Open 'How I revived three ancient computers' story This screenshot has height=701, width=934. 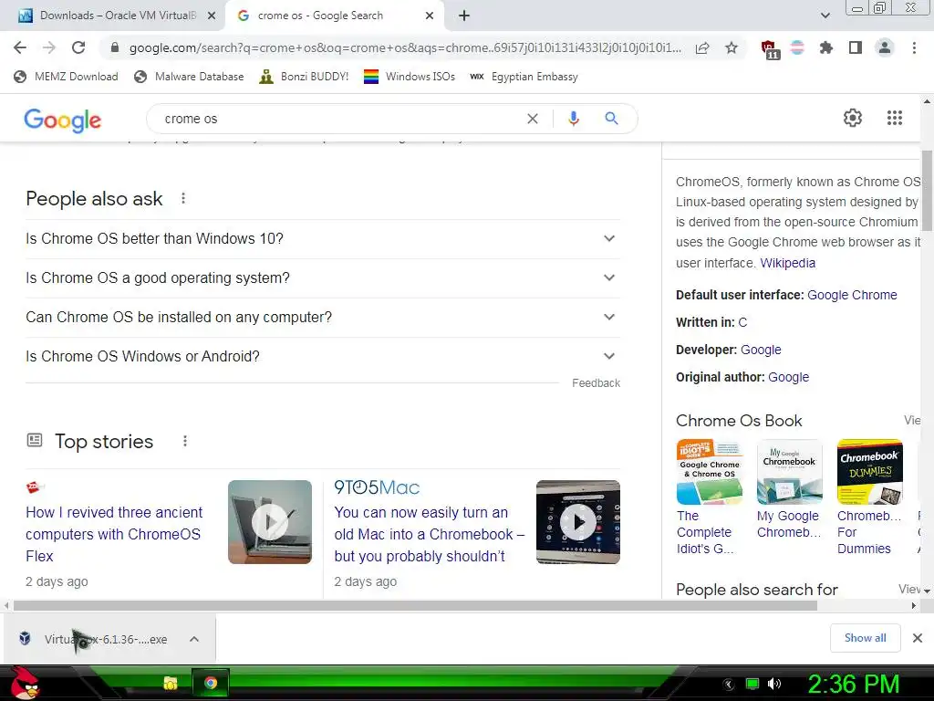pyautogui.click(x=114, y=534)
